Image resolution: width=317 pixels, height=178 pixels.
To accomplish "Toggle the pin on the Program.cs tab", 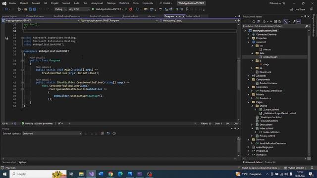I will [x=180, y=16].
